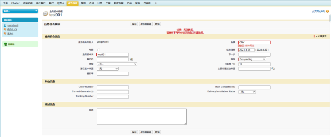The width and height of the screenshot is (331, 137).
Task: Click the 客户A account icon
Action: pos(5,33)
